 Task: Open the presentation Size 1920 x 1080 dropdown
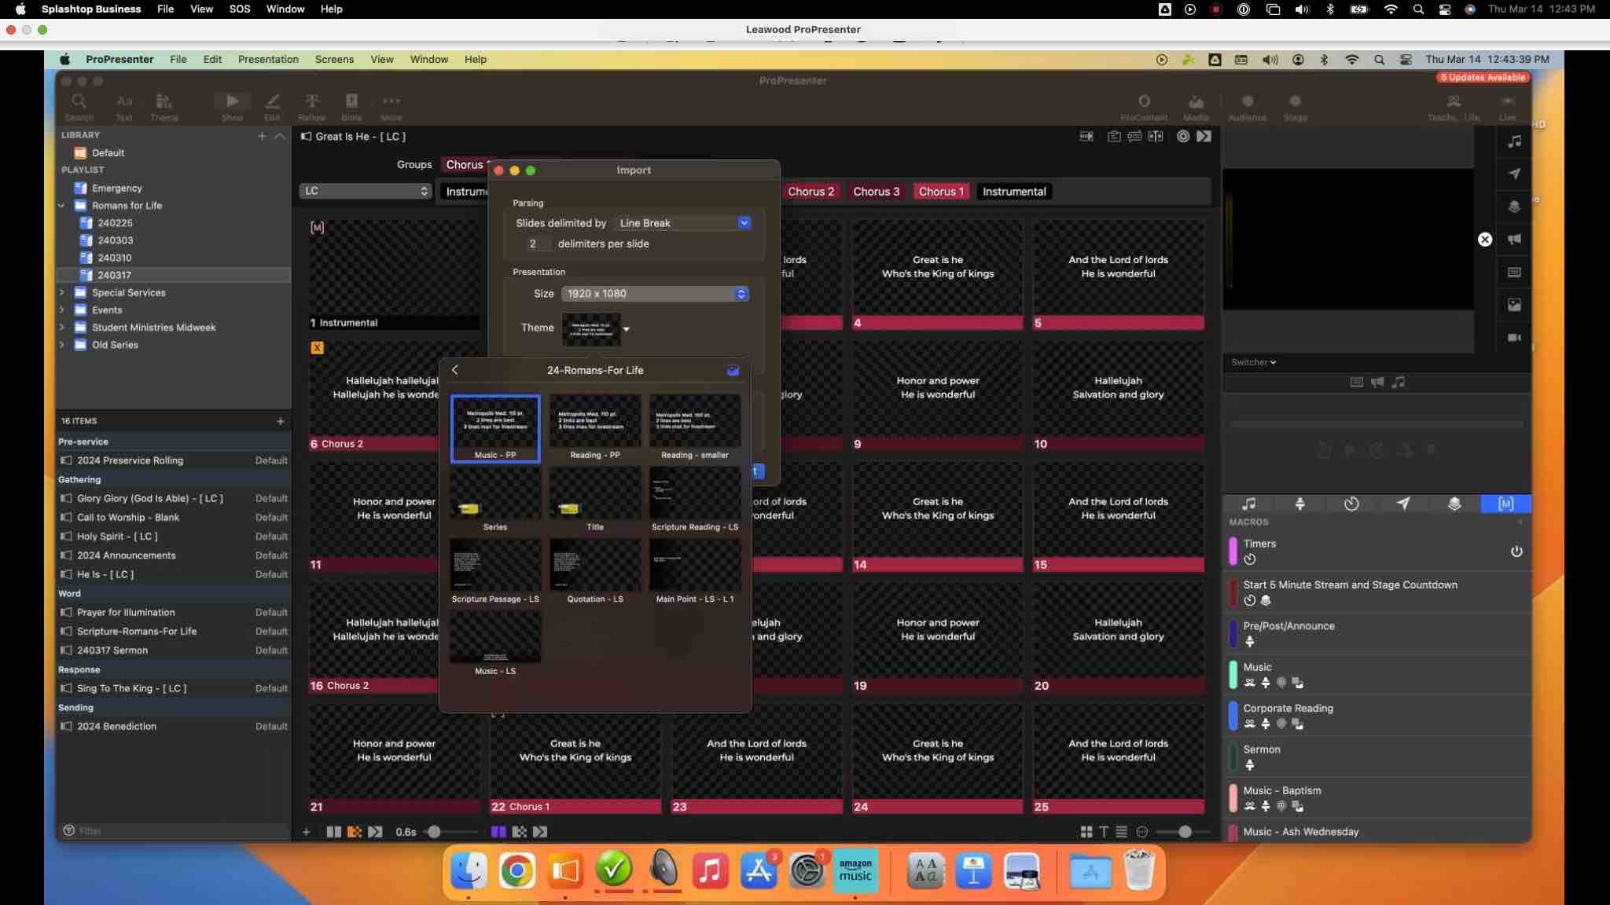(654, 294)
